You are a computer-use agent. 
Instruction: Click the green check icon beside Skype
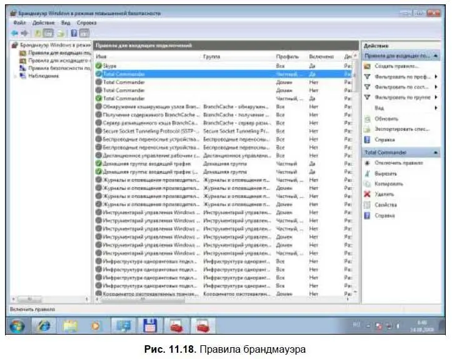(99, 66)
